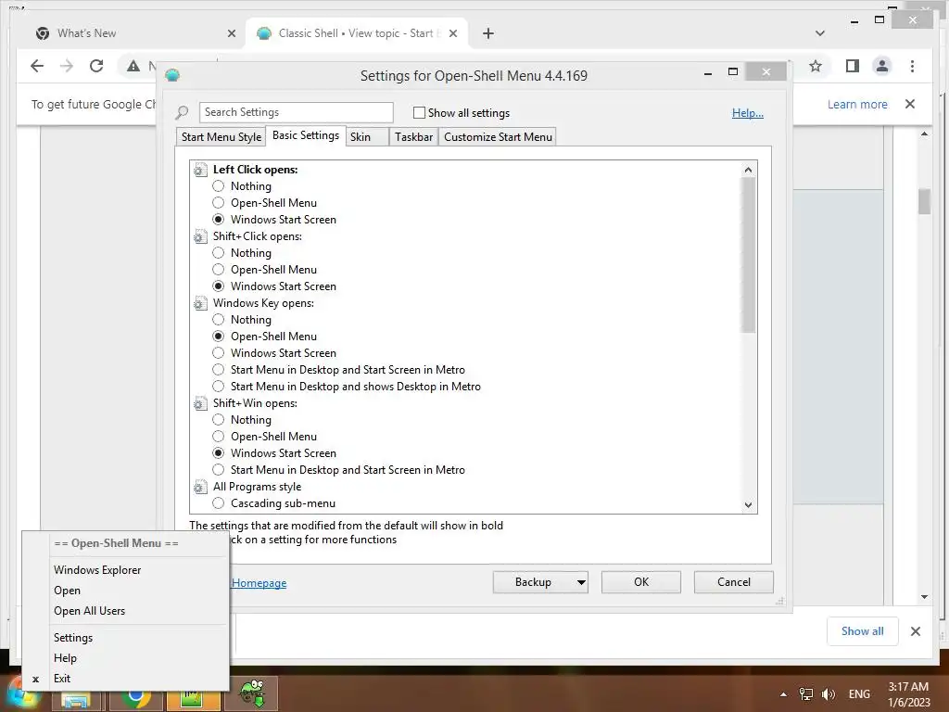949x712 pixels.
Task: Select Nothing under Shift+Win opens
Action: pyautogui.click(x=219, y=420)
